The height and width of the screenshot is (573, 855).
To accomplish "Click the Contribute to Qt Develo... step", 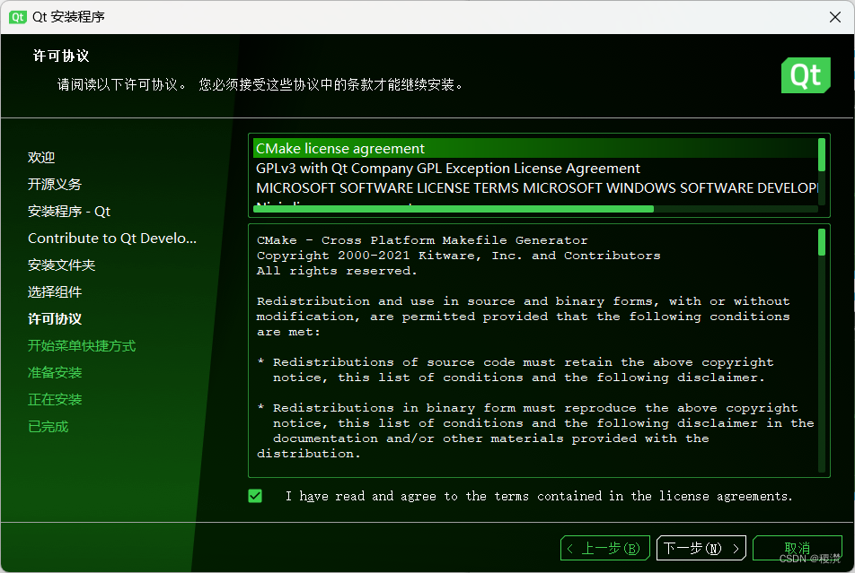I will [x=111, y=238].
